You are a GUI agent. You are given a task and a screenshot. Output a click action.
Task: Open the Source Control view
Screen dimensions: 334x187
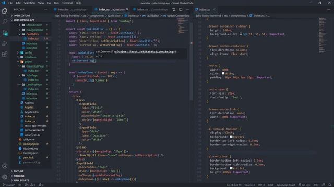coord(5,33)
